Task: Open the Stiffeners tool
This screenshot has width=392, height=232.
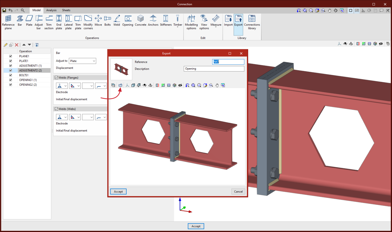Action: click(x=166, y=20)
